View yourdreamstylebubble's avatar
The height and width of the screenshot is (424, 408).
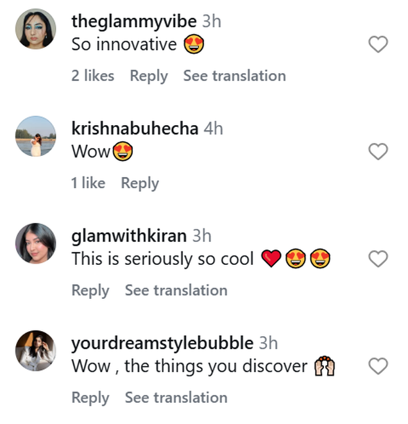tap(35, 351)
